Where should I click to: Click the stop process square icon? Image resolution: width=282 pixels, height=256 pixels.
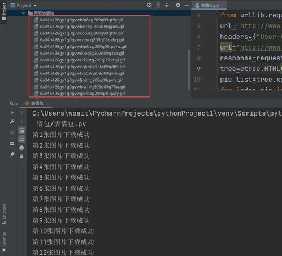click(x=12, y=133)
